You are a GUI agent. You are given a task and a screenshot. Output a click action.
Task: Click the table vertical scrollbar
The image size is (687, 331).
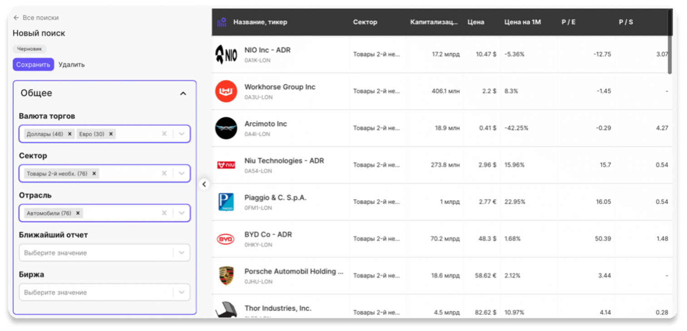pyautogui.click(x=670, y=42)
